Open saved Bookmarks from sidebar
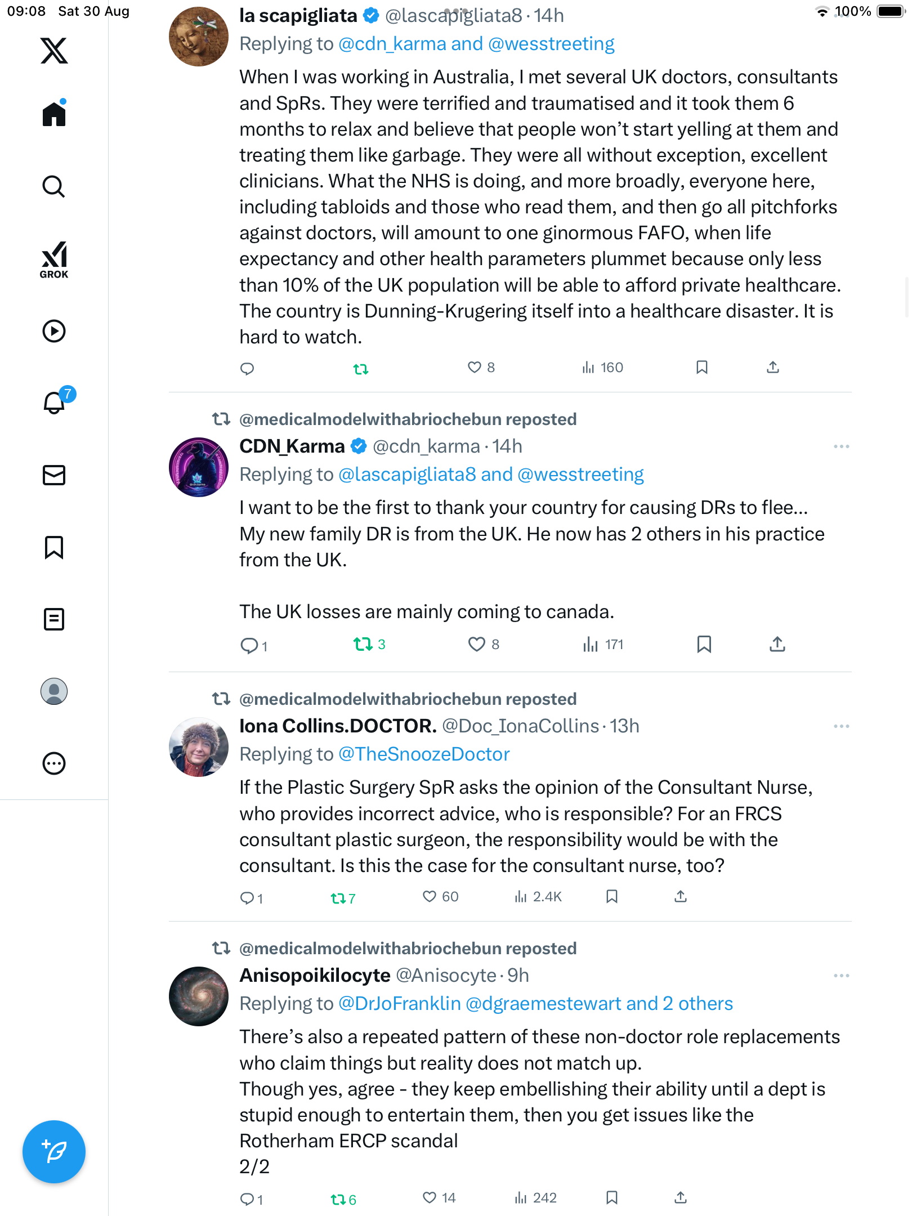Viewport: 912px width, 1216px height. point(54,547)
